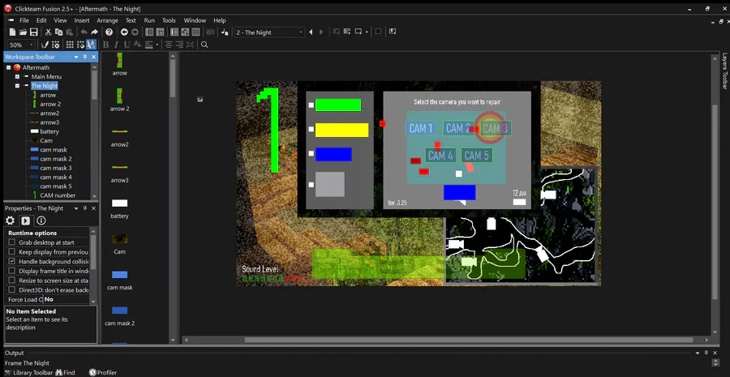
Task: Open the text alignment dropdown arrow
Action: pyautogui.click(x=157, y=45)
